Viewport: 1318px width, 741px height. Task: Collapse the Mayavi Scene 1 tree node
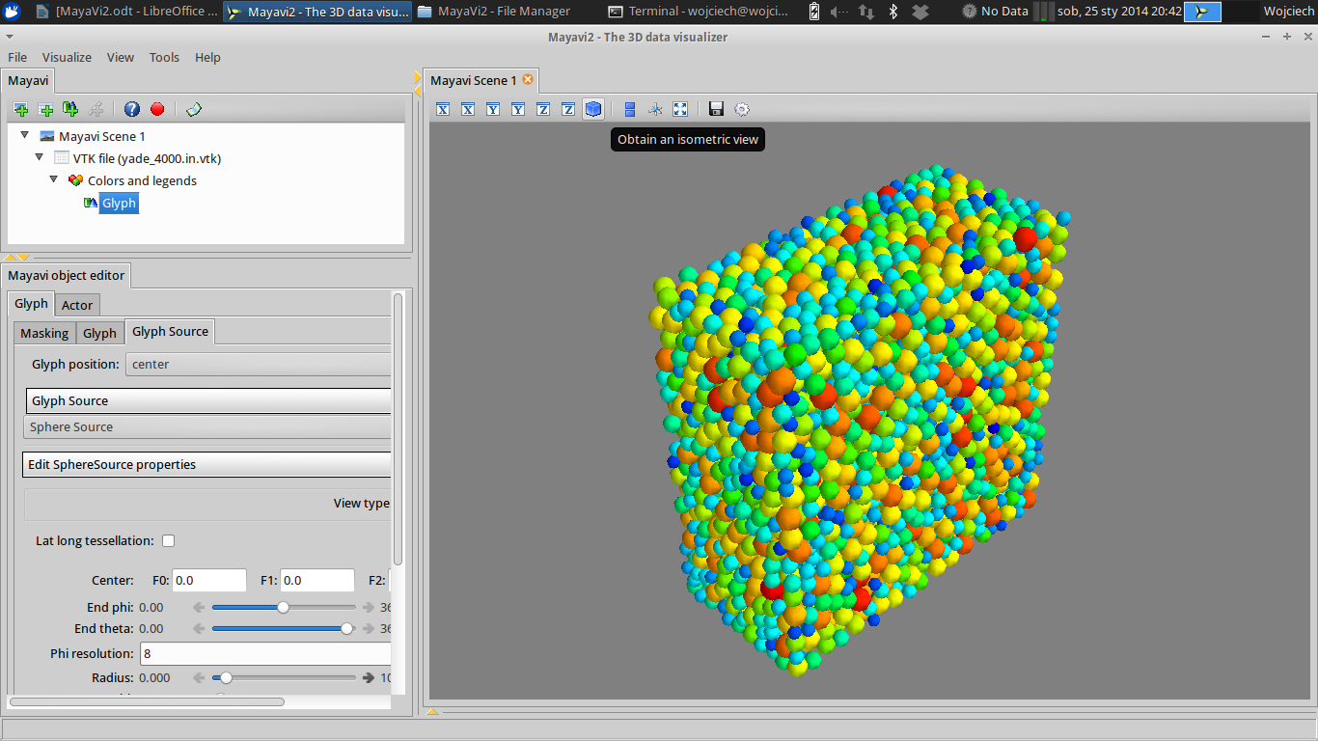25,136
